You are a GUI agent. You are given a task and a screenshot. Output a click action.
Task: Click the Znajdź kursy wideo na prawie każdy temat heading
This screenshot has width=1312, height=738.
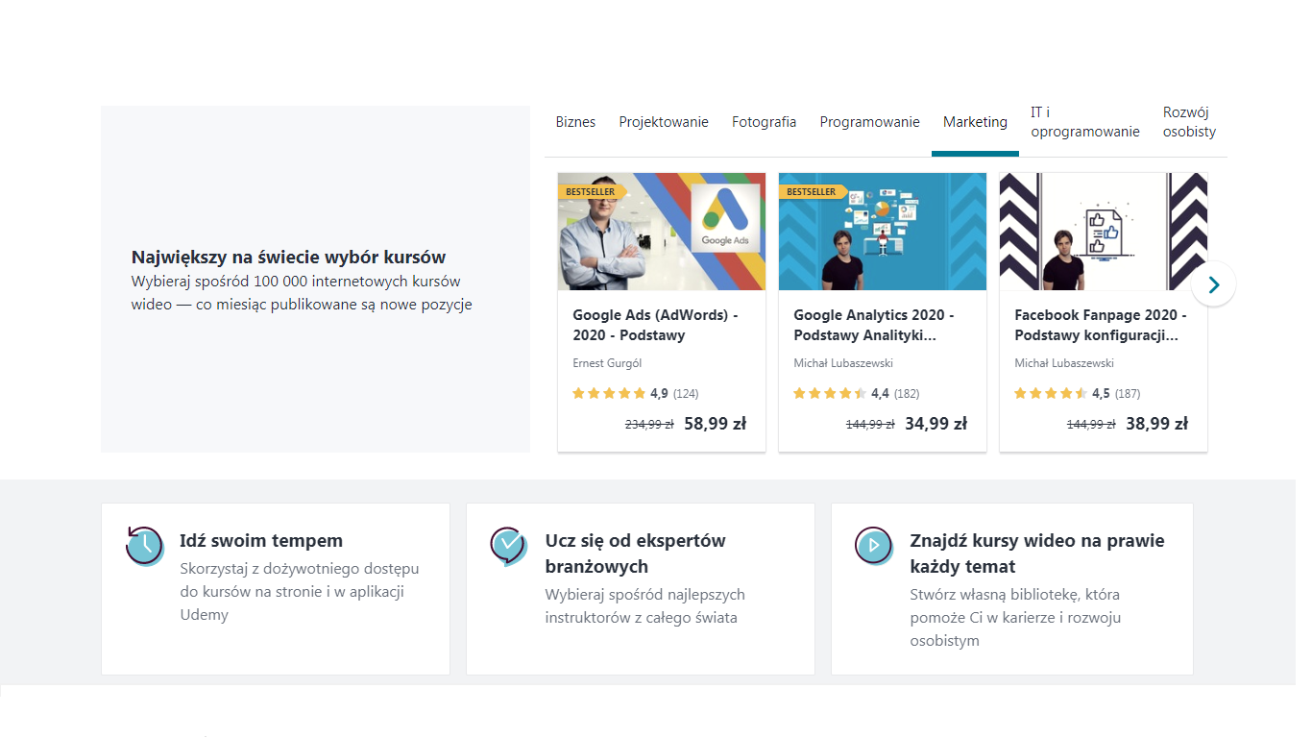[x=1037, y=553]
